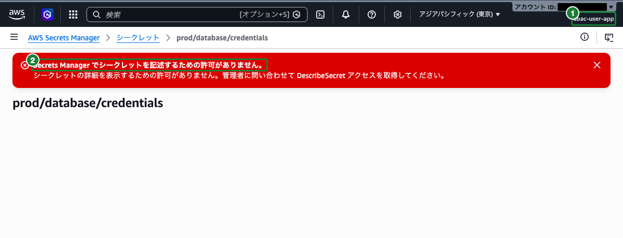Image resolution: width=623 pixels, height=238 pixels.
Task: Go to シークレット breadcrumb link
Action: point(138,38)
